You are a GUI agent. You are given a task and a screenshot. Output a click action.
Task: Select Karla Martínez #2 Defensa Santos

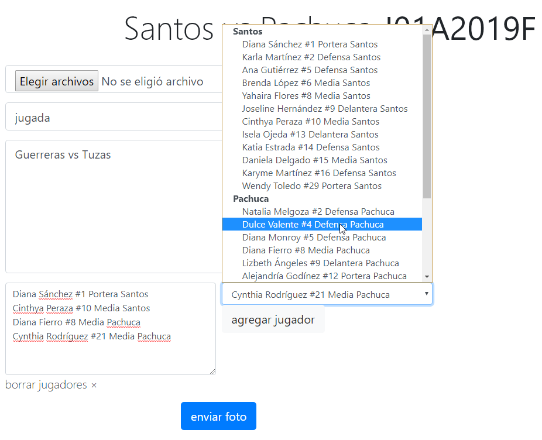click(322, 57)
